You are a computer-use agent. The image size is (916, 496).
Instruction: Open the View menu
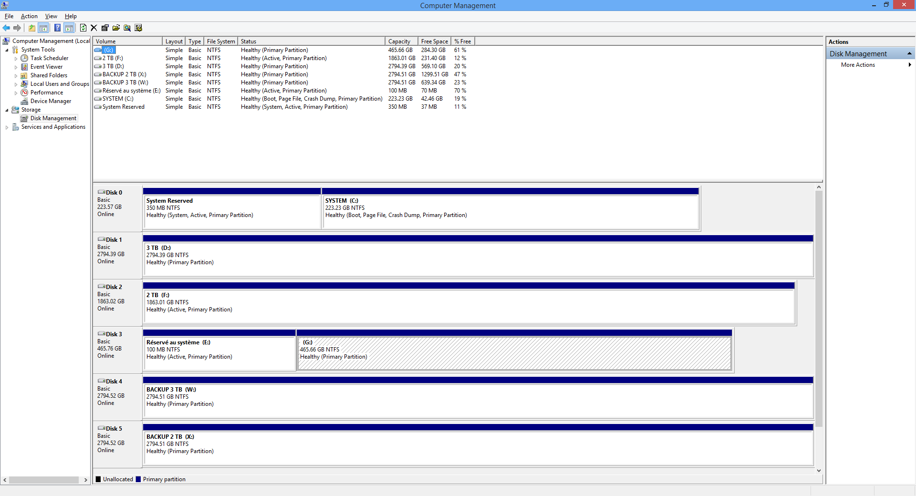pyautogui.click(x=51, y=16)
